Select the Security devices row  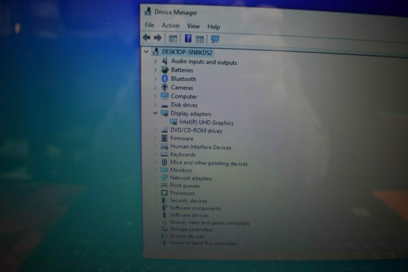click(x=188, y=201)
